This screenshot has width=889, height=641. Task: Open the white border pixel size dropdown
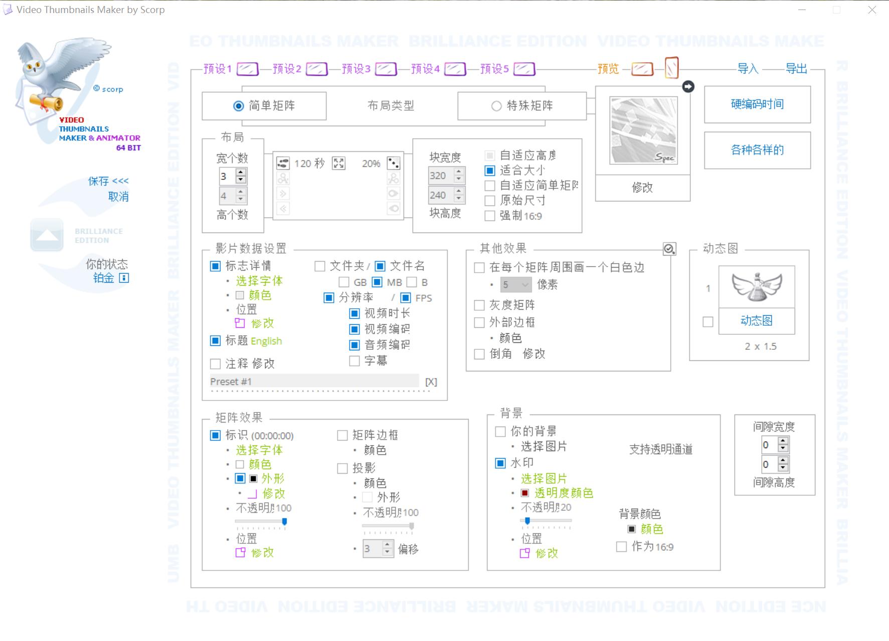[x=516, y=285]
